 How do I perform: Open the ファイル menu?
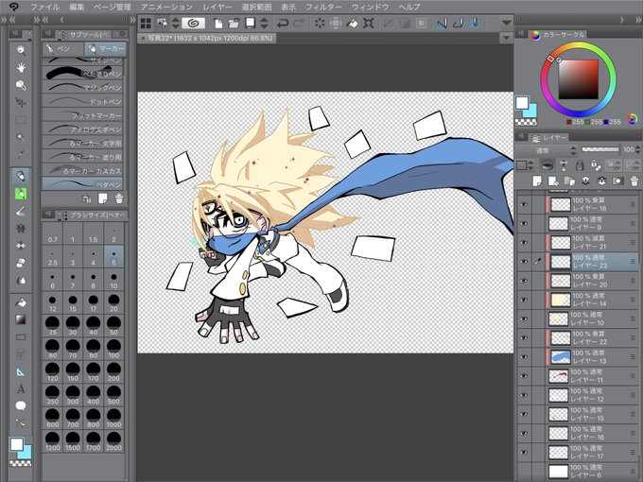(45, 7)
